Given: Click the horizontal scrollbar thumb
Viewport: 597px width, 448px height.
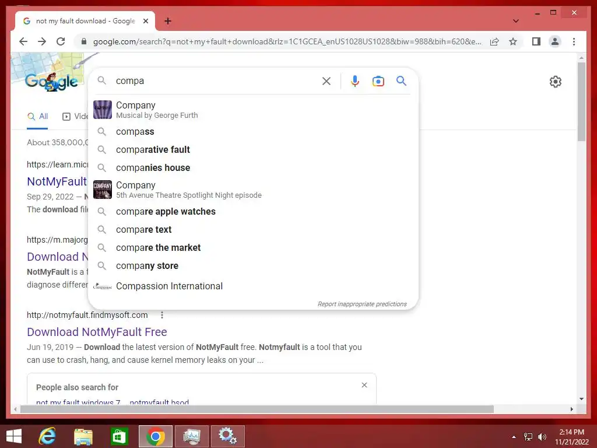Looking at the screenshot, I should click(257, 409).
